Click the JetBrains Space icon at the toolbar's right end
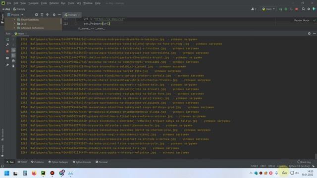 pyautogui.click(x=314, y=9)
